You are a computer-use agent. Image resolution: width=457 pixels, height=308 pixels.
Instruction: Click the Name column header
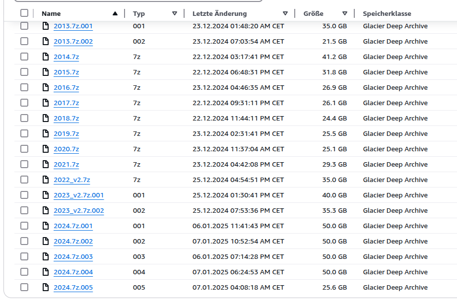click(x=51, y=13)
